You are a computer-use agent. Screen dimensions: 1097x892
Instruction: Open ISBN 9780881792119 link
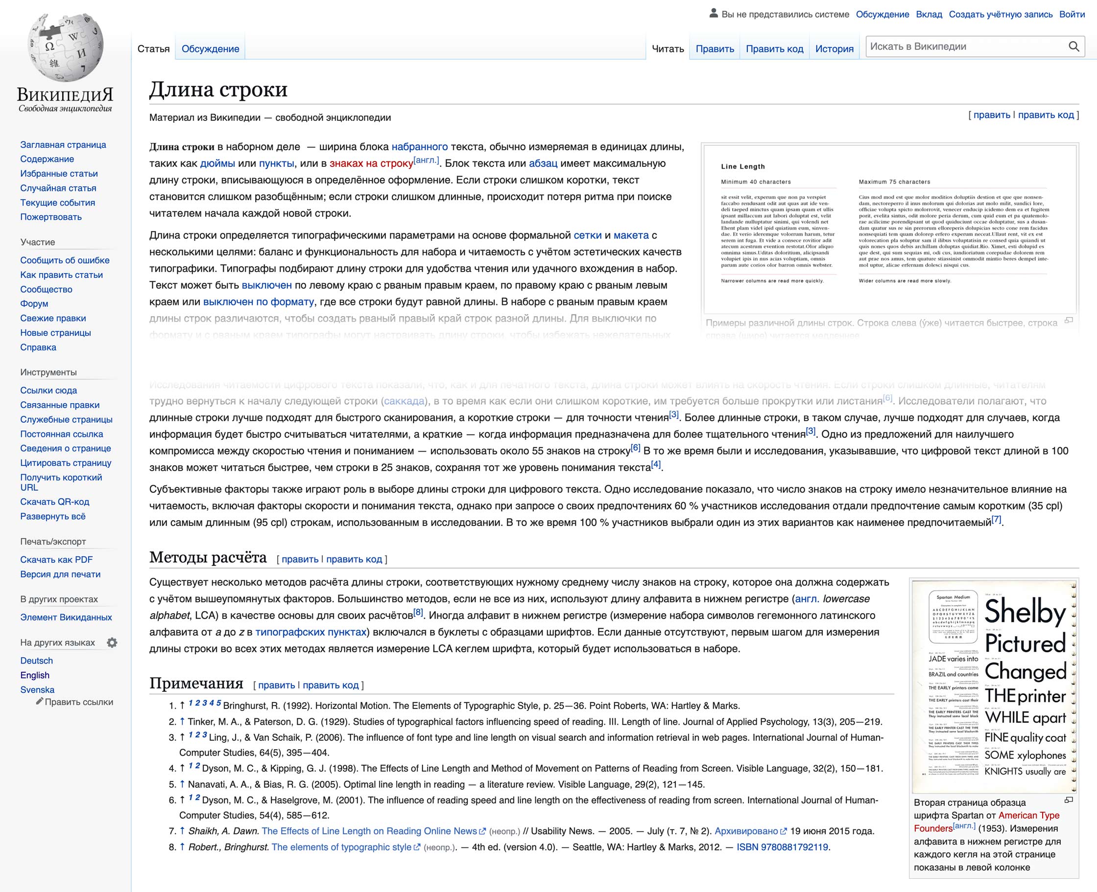point(782,847)
